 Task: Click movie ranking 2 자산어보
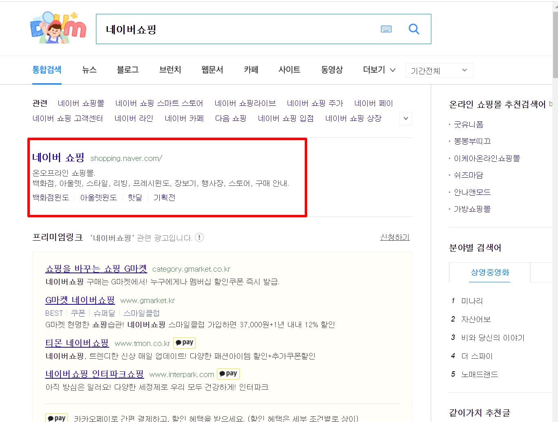pyautogui.click(x=476, y=319)
